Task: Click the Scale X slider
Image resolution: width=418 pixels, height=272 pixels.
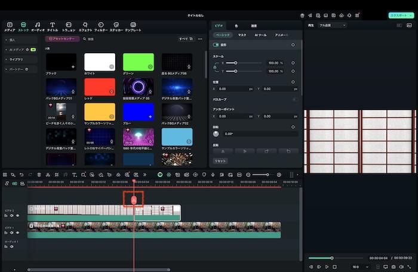Action: coord(235,63)
